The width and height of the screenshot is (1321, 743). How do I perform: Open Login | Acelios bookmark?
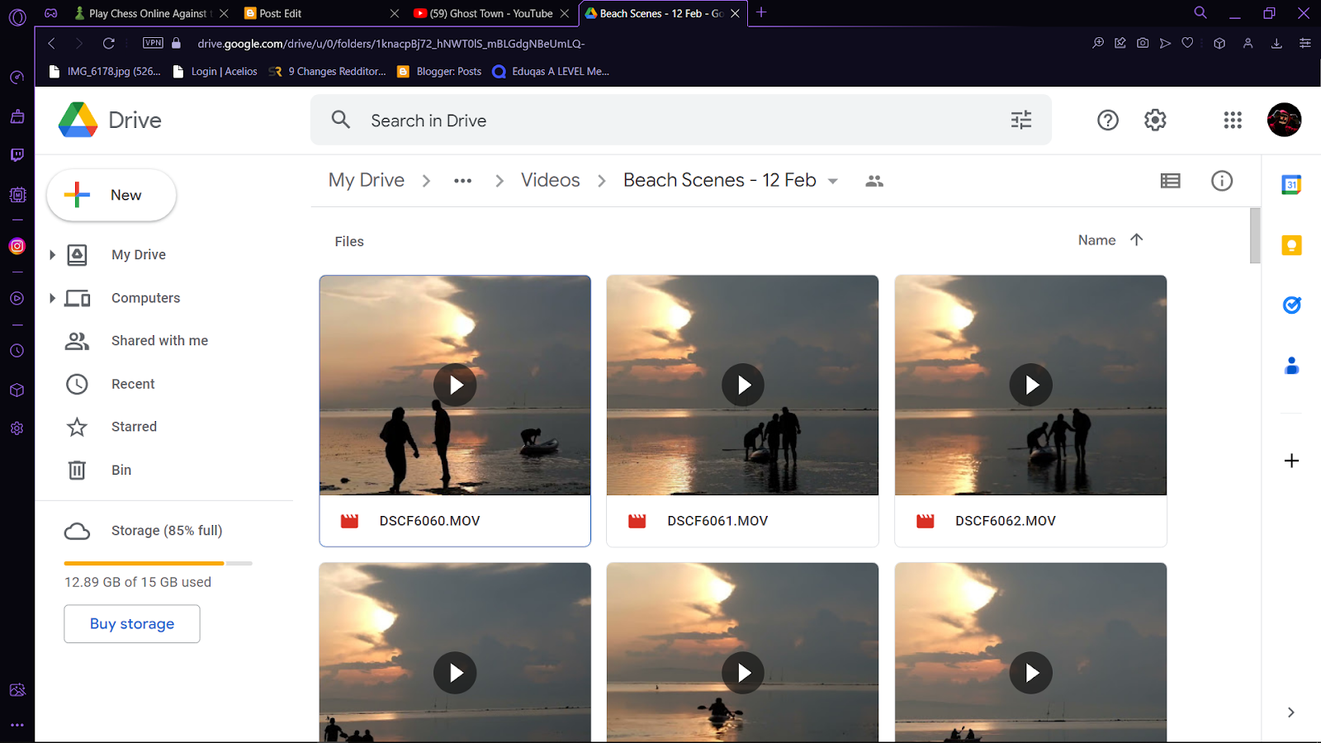pyautogui.click(x=215, y=72)
